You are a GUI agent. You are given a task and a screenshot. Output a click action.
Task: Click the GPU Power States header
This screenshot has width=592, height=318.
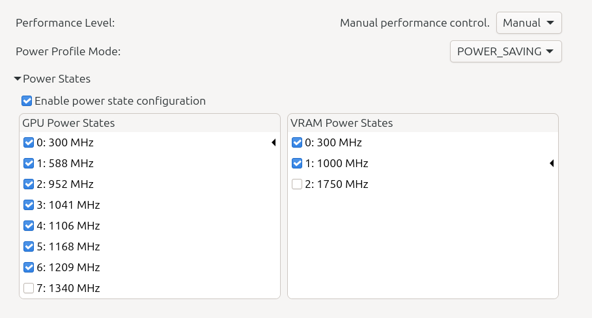coord(68,123)
